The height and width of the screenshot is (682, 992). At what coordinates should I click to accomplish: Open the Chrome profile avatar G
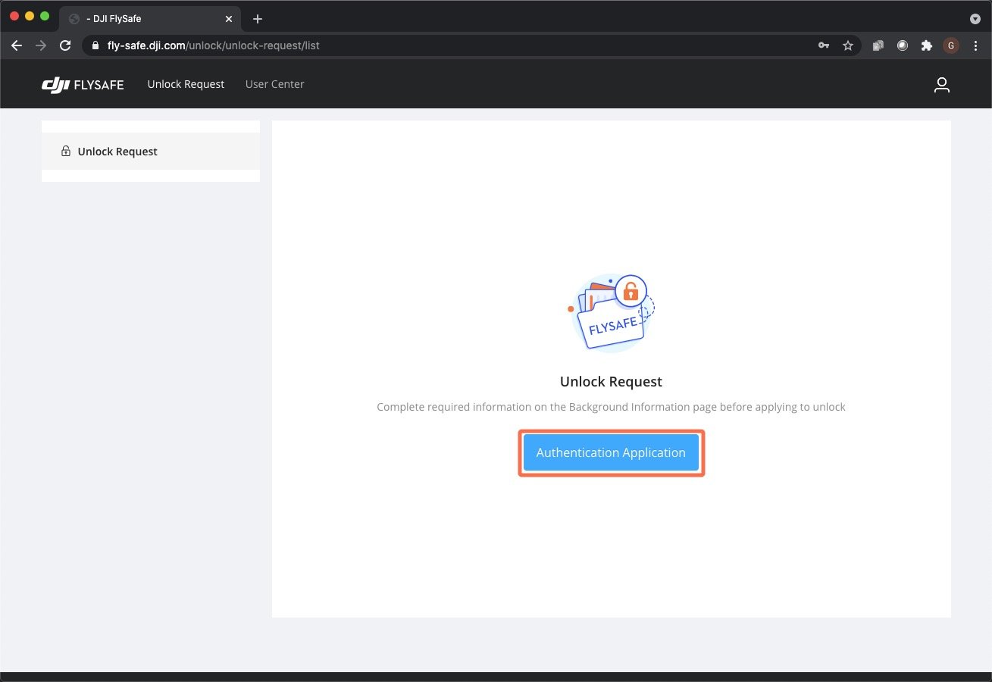[951, 45]
